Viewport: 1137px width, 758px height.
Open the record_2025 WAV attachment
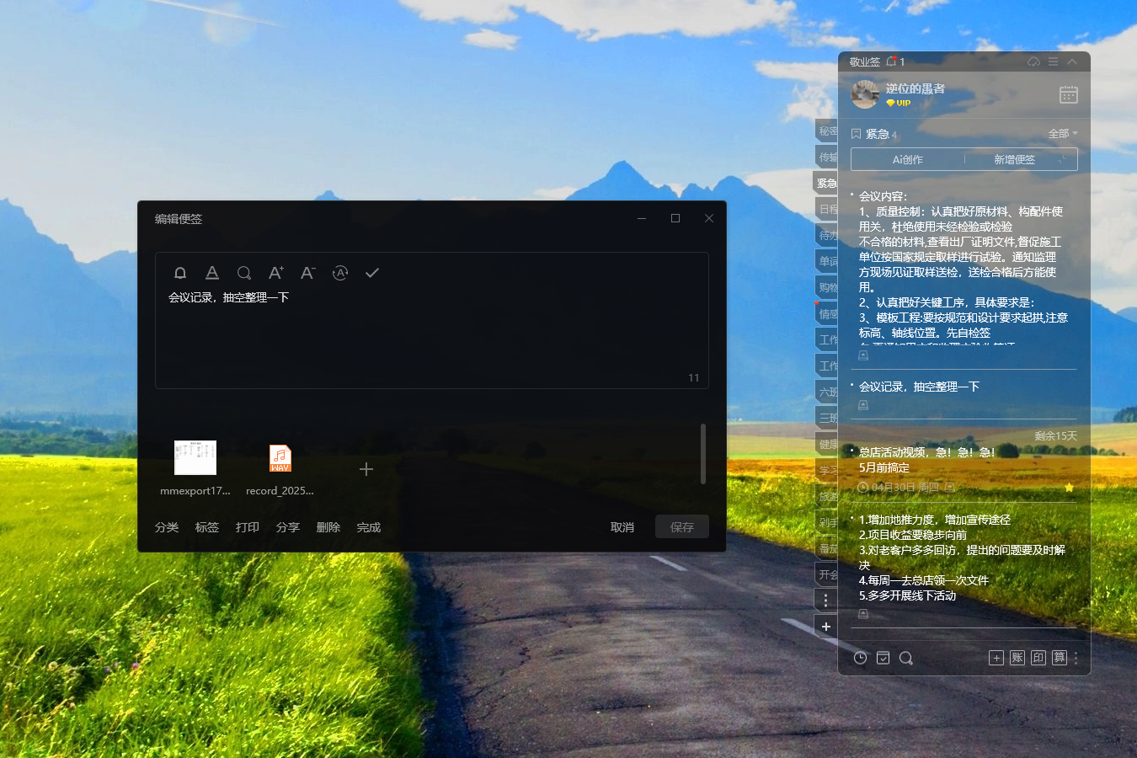279,458
